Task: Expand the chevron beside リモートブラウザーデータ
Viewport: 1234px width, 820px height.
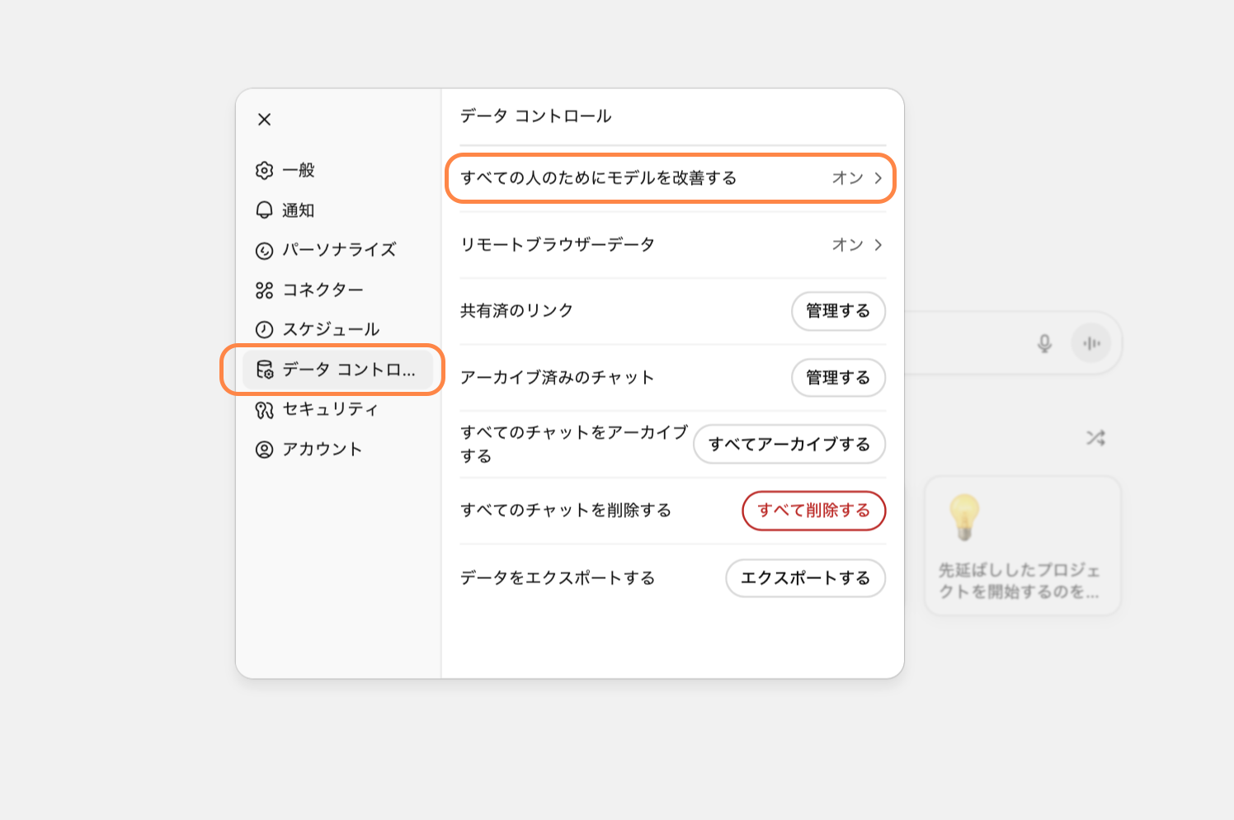Action: pyautogui.click(x=879, y=244)
